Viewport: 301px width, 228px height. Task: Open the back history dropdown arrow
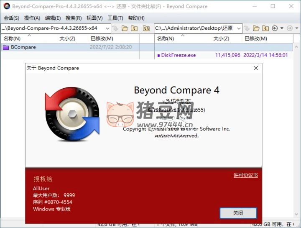(x=282, y=28)
